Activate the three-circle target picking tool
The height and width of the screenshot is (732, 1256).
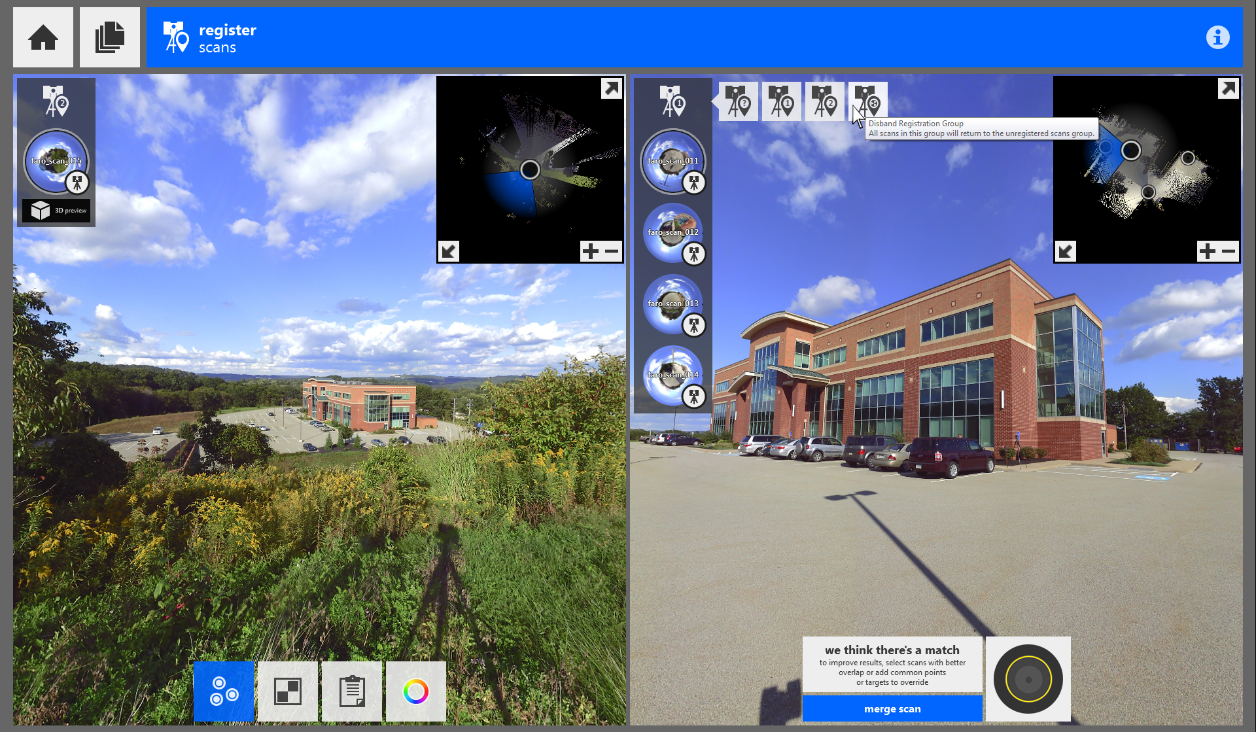coord(224,691)
